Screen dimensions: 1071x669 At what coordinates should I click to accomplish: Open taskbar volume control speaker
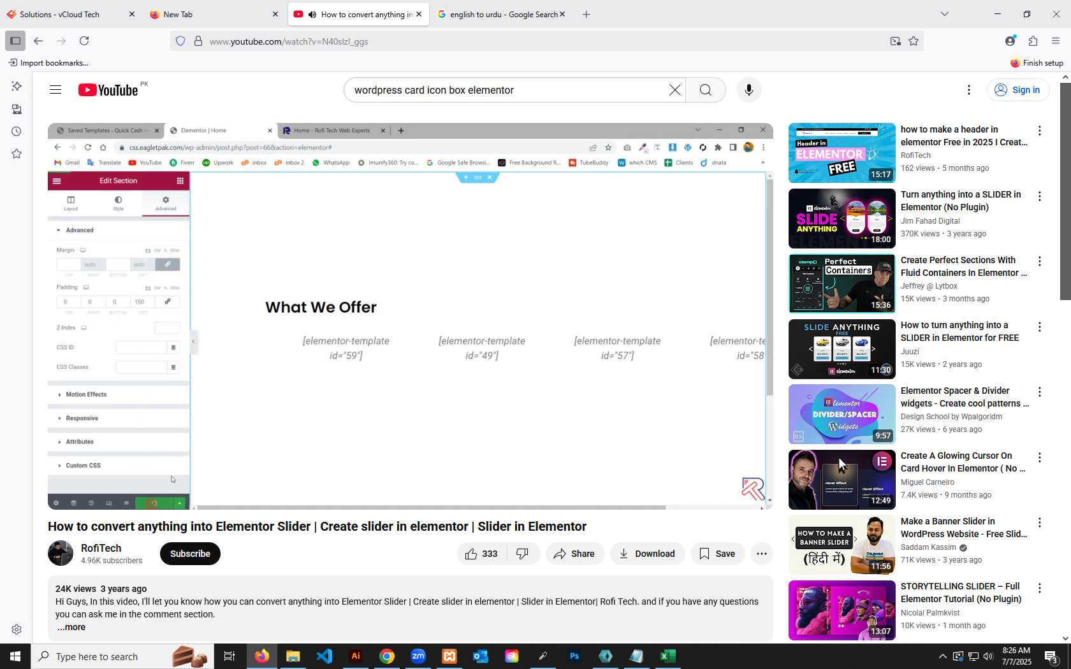(988, 656)
